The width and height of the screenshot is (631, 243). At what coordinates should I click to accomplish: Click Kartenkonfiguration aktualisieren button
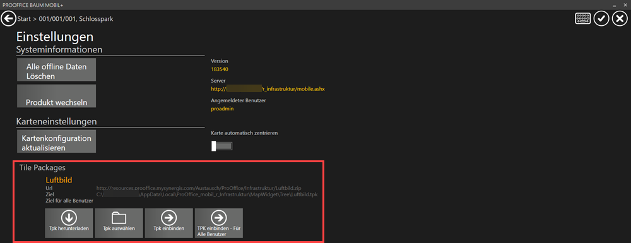click(x=56, y=141)
